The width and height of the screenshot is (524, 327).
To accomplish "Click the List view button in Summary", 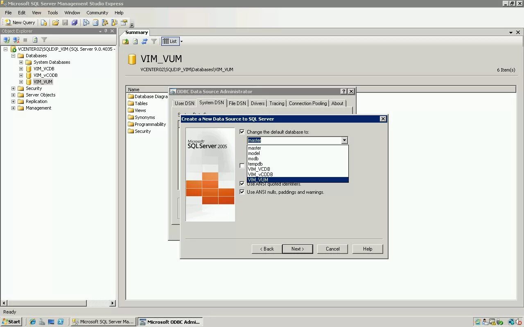I will (170, 41).
